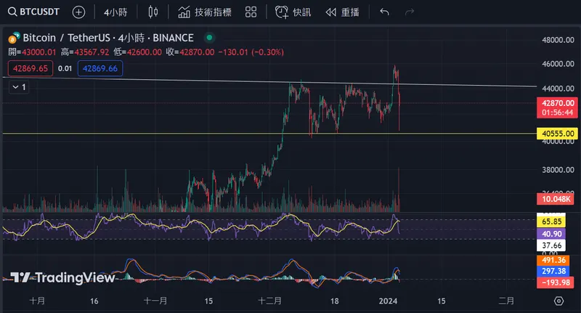
Task: Add a symbol to compare with plus icon
Action: point(78,12)
